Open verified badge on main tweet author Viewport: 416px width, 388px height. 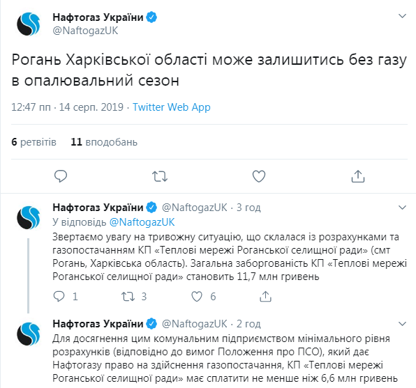pyautogui.click(x=151, y=17)
